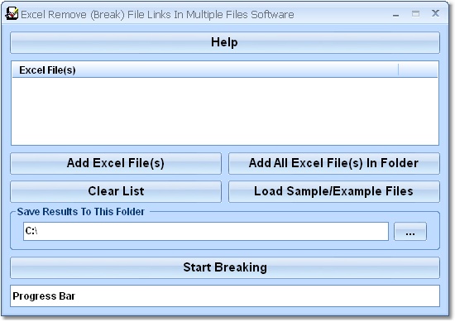Open the Help button
455x322 pixels.
[x=225, y=43]
